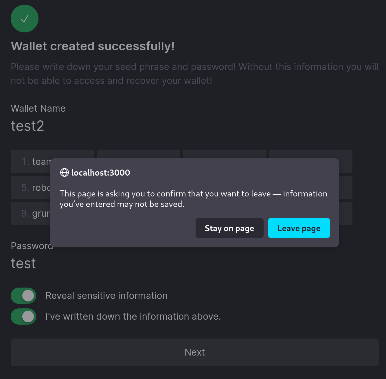Toggle off "I've written down the information above"
Viewport: 386px width, 379px height.
pyautogui.click(x=23, y=317)
